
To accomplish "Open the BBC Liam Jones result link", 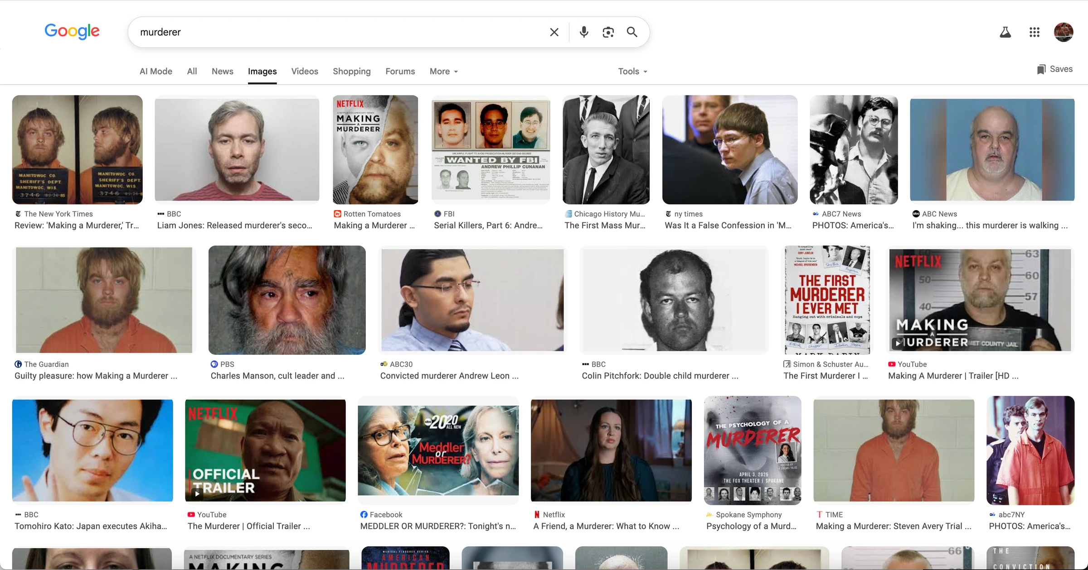I will 235,225.
